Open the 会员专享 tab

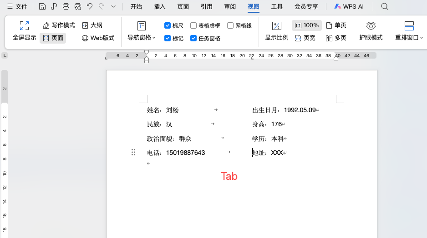pos(306,6)
